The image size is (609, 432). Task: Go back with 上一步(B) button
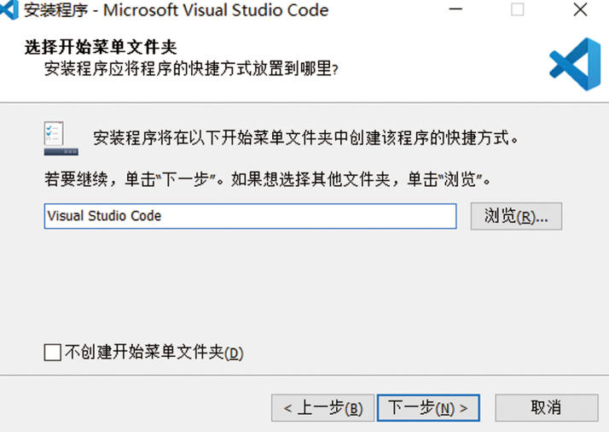tap(322, 408)
